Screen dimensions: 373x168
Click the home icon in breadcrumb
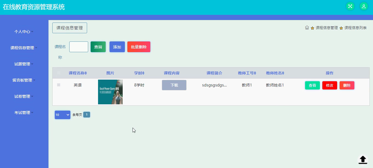click(307, 28)
